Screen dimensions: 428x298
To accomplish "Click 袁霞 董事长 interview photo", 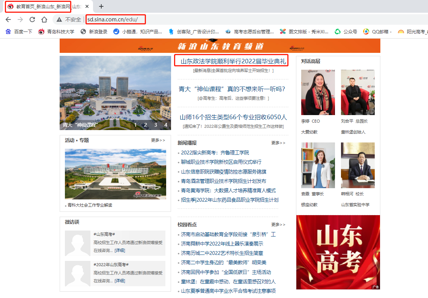I will [x=318, y=165].
